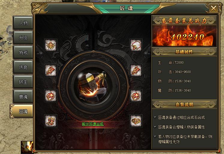This screenshot has width=224, height=154.
Task: Click the left bracer equipment slot
Action: (x=51, y=71)
